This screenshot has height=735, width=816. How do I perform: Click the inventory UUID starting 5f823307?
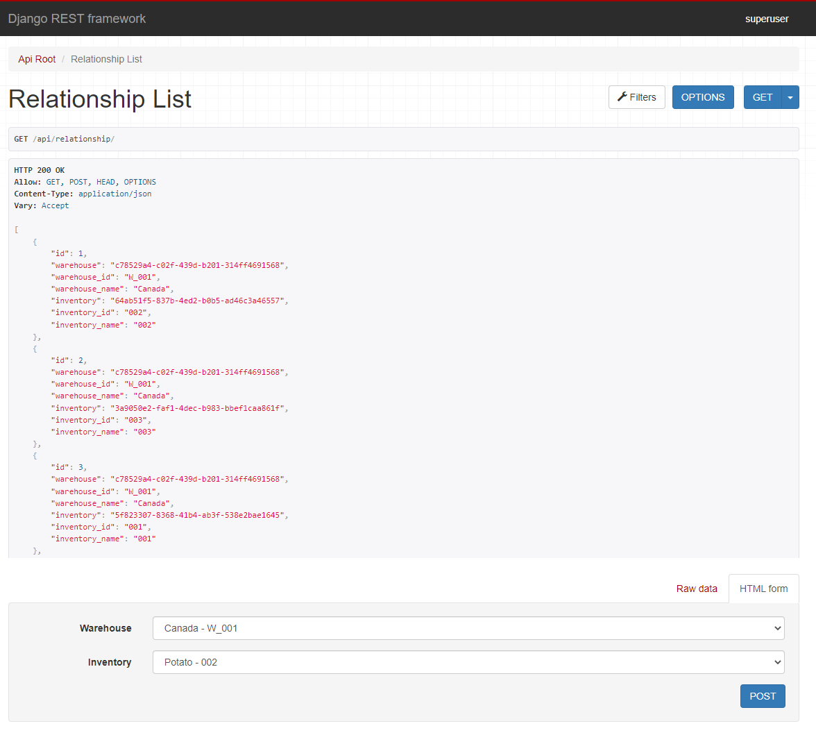(197, 515)
